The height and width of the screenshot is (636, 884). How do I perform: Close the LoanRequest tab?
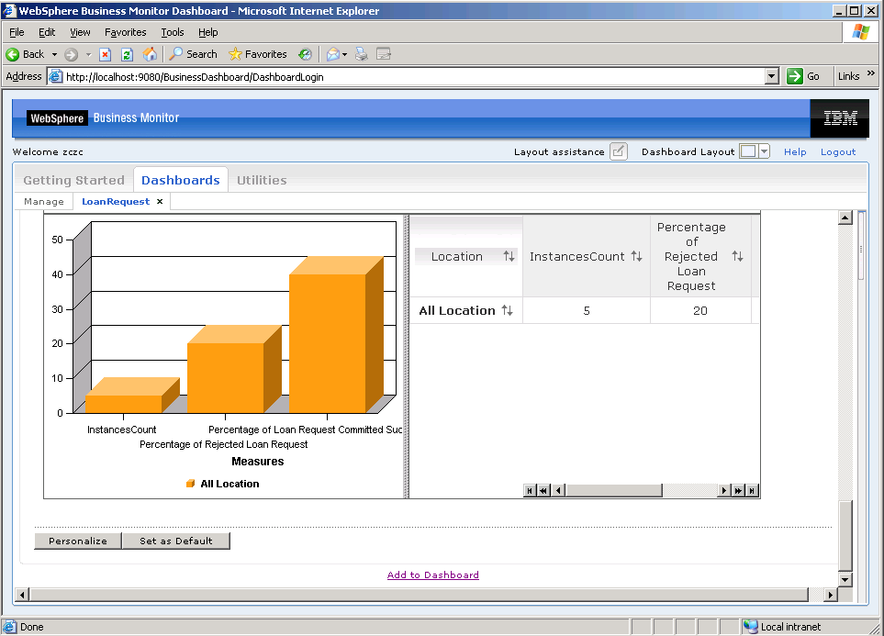pos(160,201)
